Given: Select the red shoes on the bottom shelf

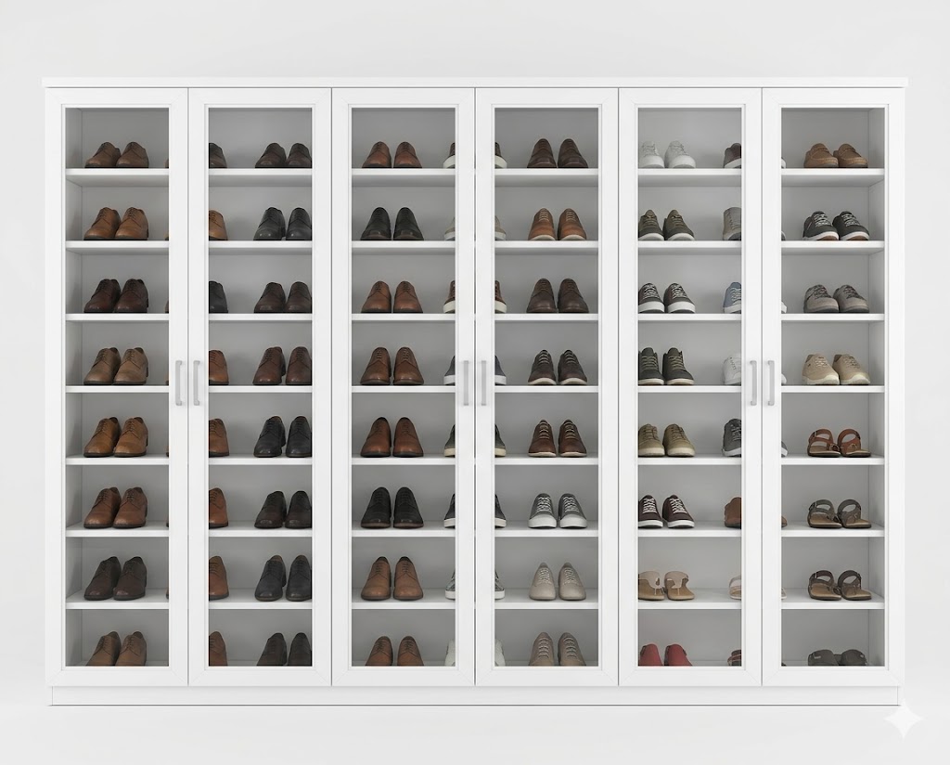Looking at the screenshot, I should tap(665, 655).
